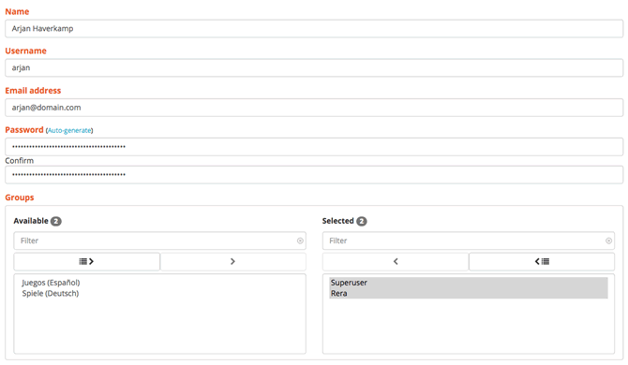Click the move-all-to-selected list arrow icon

pyautogui.click(x=86, y=261)
